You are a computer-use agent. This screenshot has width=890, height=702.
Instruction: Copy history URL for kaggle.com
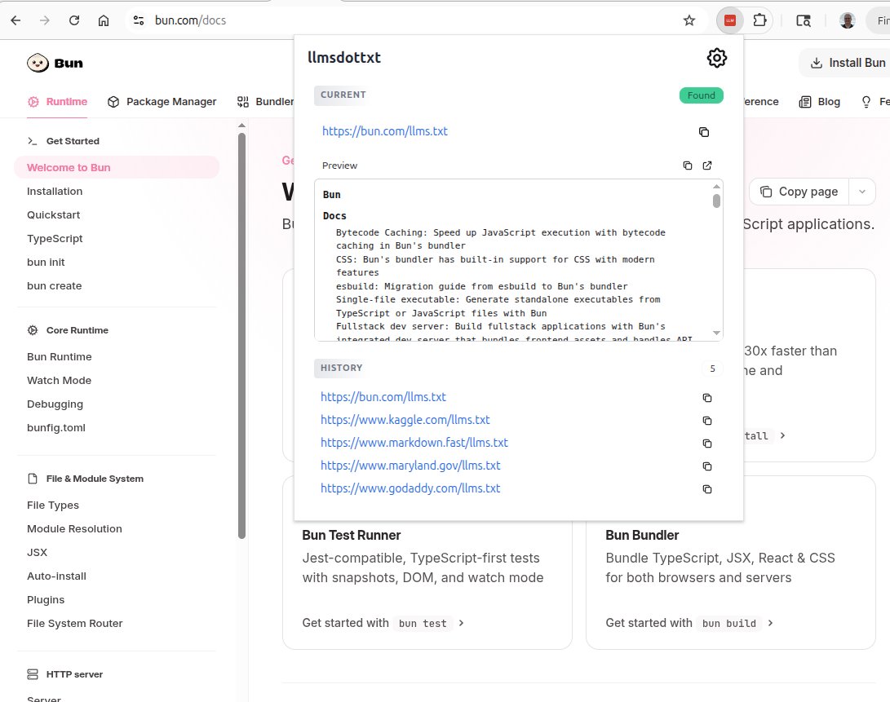coord(707,421)
